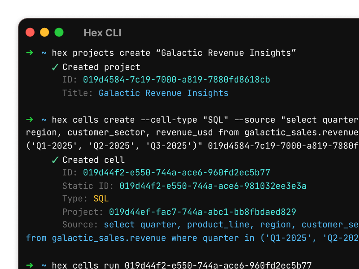The width and height of the screenshot is (359, 269).
Task: Click the 'Created cell' status text
Action: [x=93, y=160]
